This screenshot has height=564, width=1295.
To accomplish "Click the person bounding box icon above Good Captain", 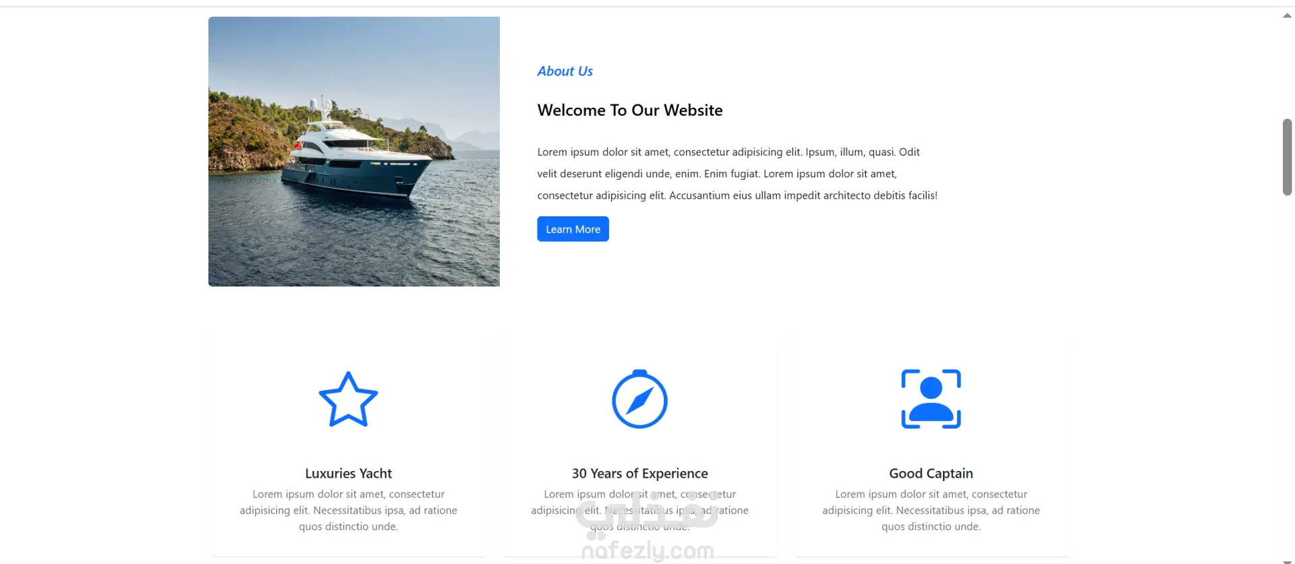I will 931,399.
